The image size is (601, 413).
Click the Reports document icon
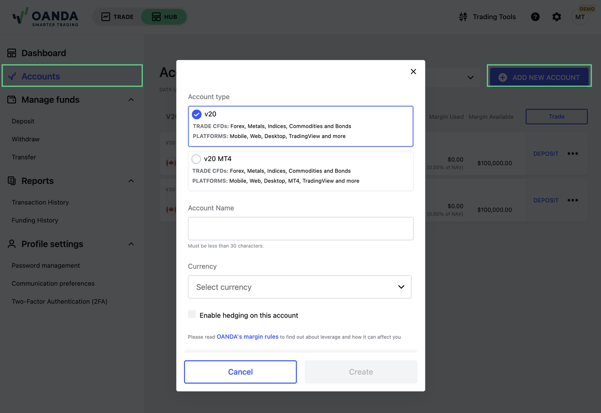(12, 181)
